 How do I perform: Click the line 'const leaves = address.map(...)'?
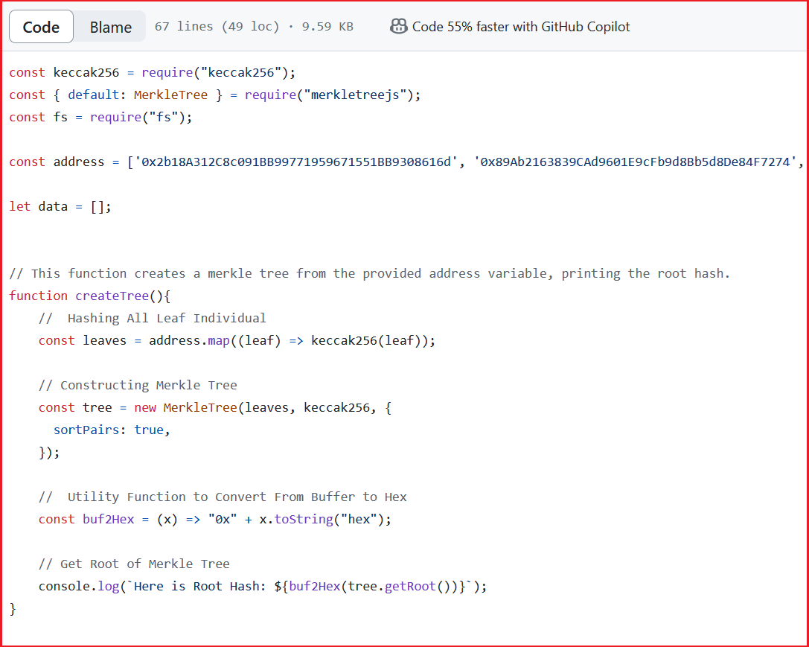click(x=237, y=341)
